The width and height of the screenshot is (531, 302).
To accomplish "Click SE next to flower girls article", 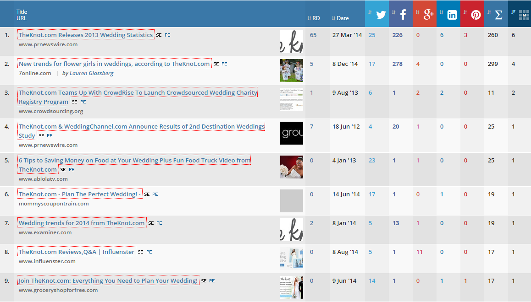I will (x=216, y=64).
